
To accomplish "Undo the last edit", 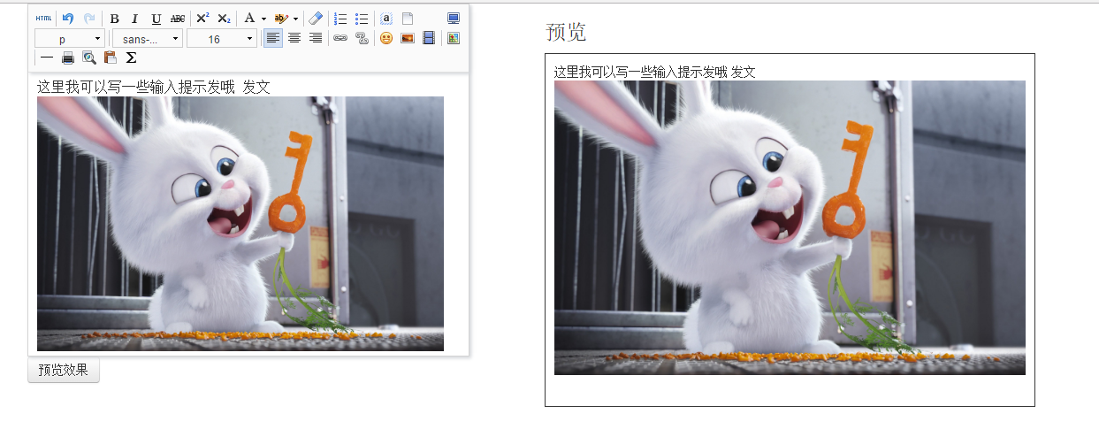I will [68, 19].
